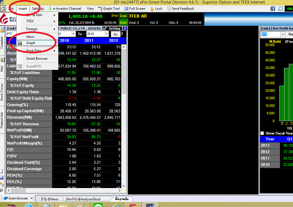Open Internet Explorer from the taskbar
The width and height of the screenshot is (293, 207).
coord(116,205)
